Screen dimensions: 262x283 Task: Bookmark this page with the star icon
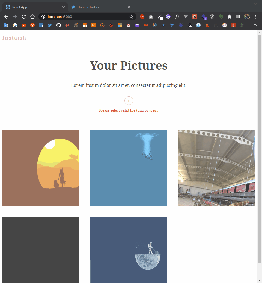[x=131, y=17]
